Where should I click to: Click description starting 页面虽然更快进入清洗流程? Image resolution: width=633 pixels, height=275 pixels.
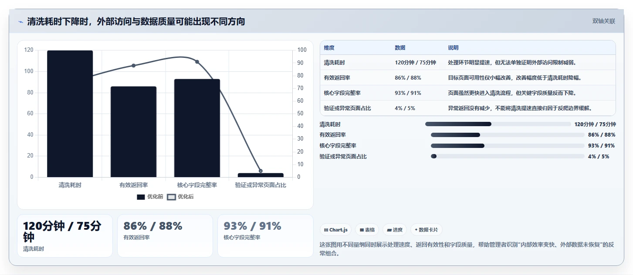click(512, 93)
